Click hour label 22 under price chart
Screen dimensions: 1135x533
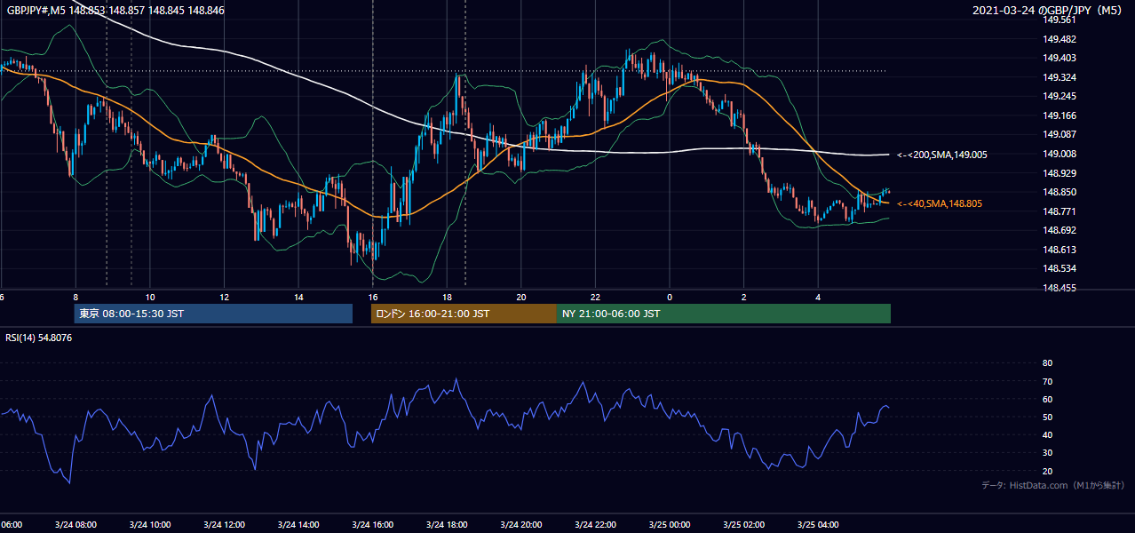pyautogui.click(x=595, y=298)
